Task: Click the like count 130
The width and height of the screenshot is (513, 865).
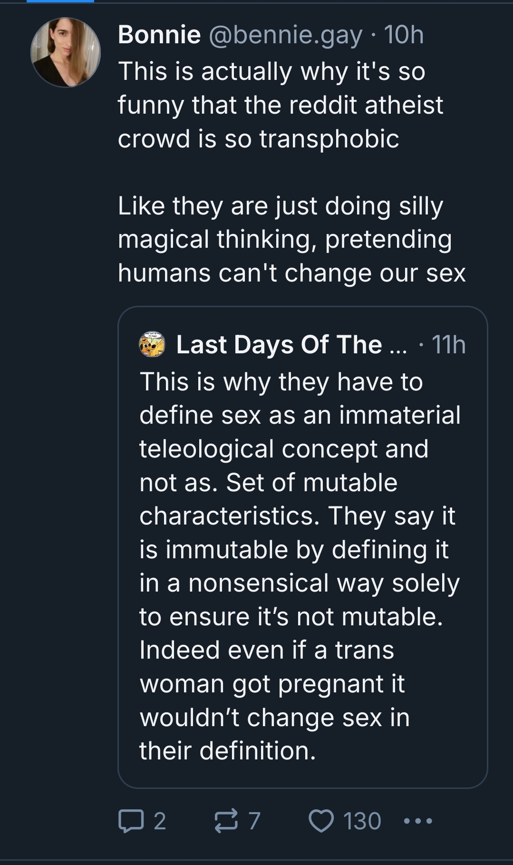Action: point(362,821)
